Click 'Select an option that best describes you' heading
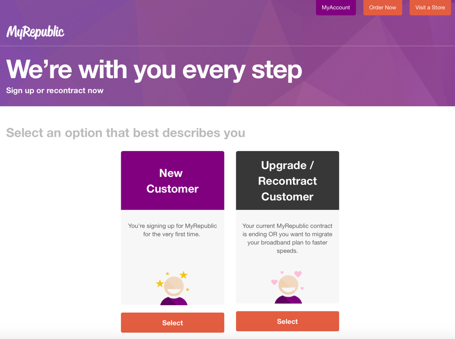 [x=126, y=133]
